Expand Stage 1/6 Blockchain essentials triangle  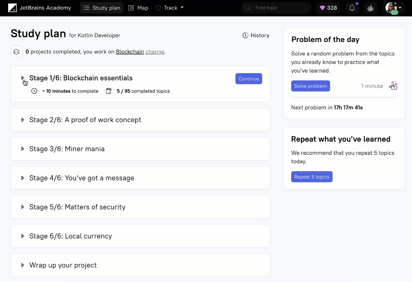coord(23,78)
